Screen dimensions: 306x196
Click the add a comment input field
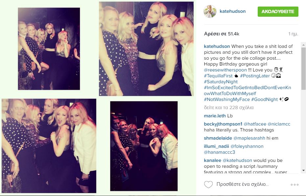243,184
